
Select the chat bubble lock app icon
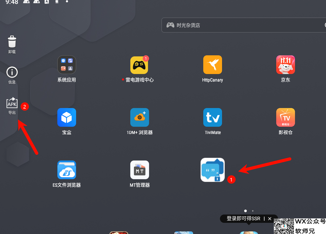click(213, 170)
